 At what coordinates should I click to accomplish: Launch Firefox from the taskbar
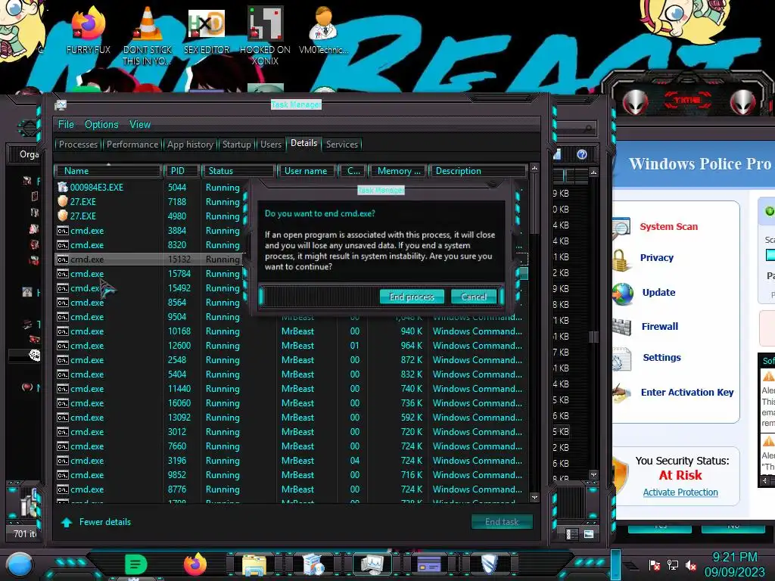(x=195, y=564)
